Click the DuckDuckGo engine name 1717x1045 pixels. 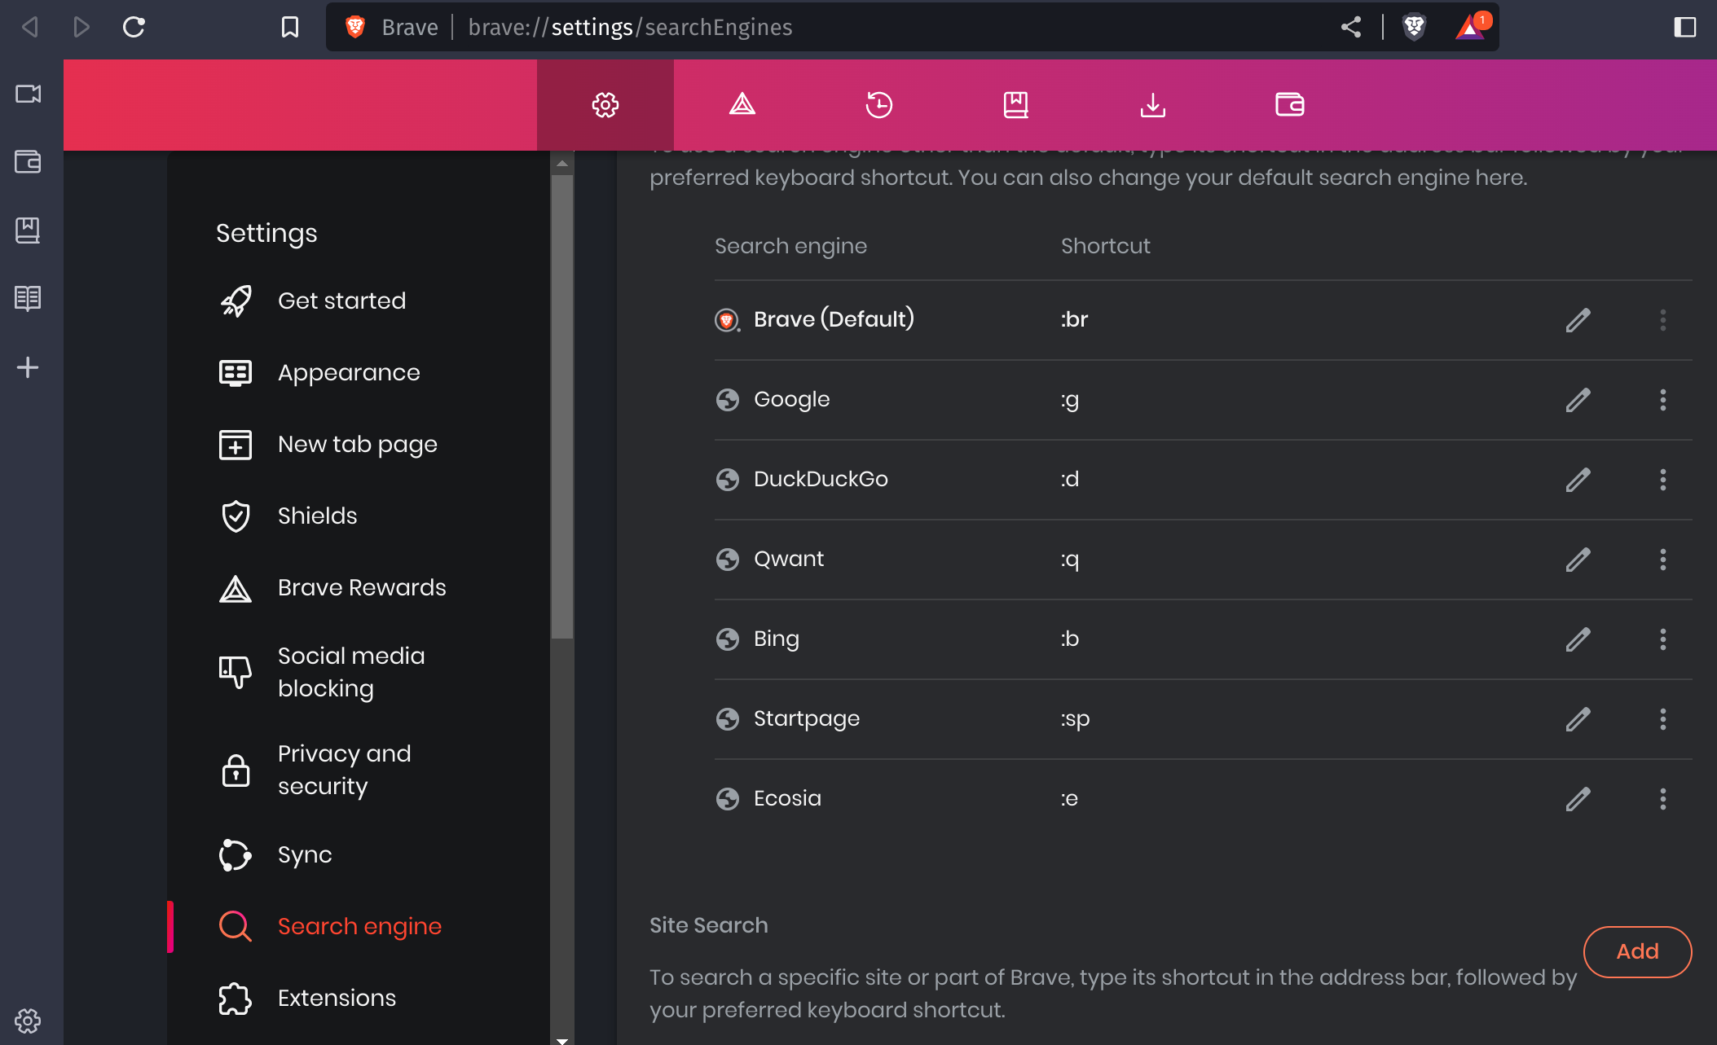click(821, 479)
